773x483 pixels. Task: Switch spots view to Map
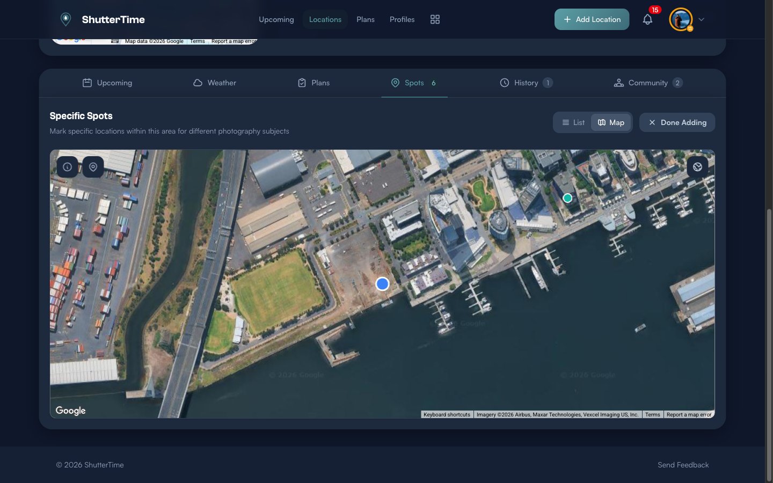[x=611, y=122]
